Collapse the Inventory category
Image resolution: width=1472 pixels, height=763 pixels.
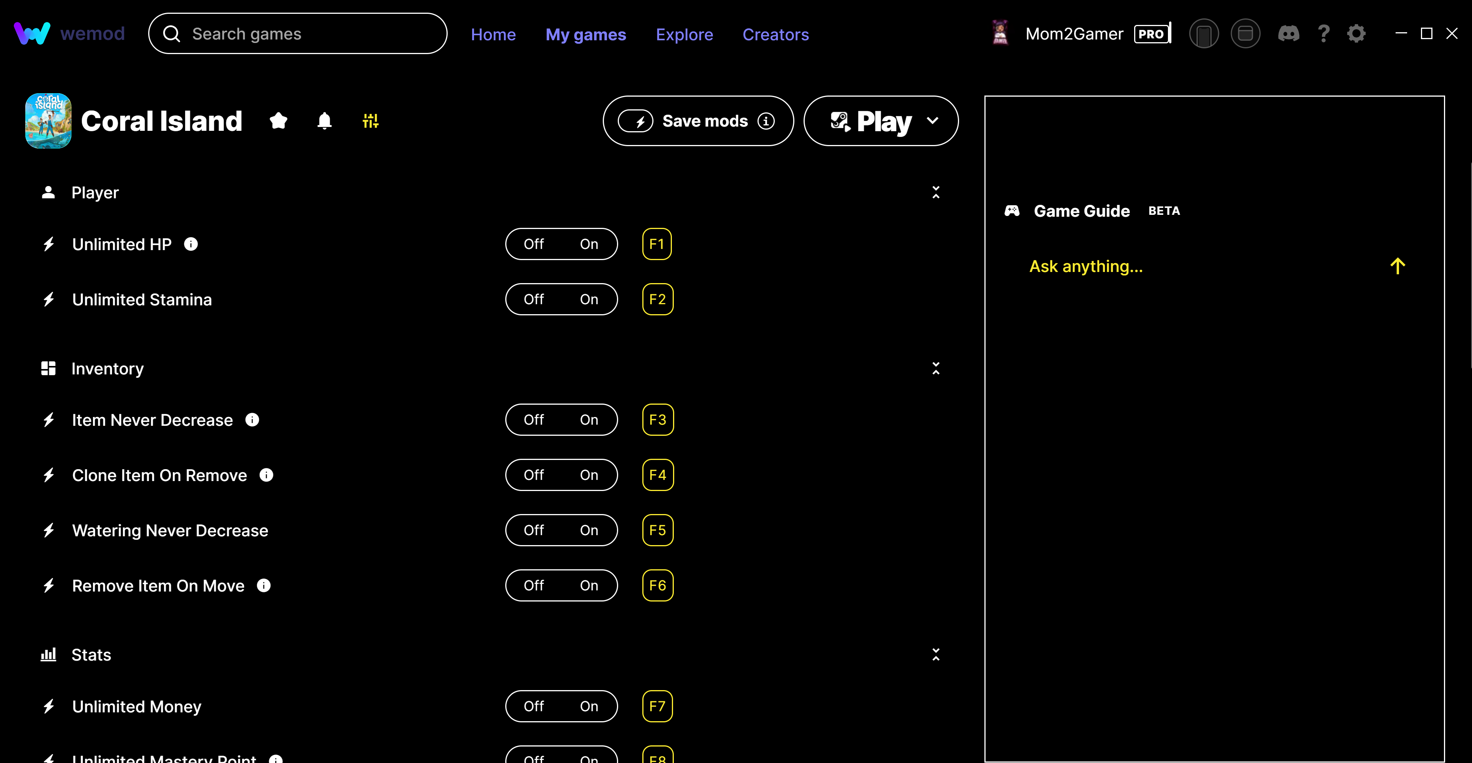pyautogui.click(x=935, y=368)
